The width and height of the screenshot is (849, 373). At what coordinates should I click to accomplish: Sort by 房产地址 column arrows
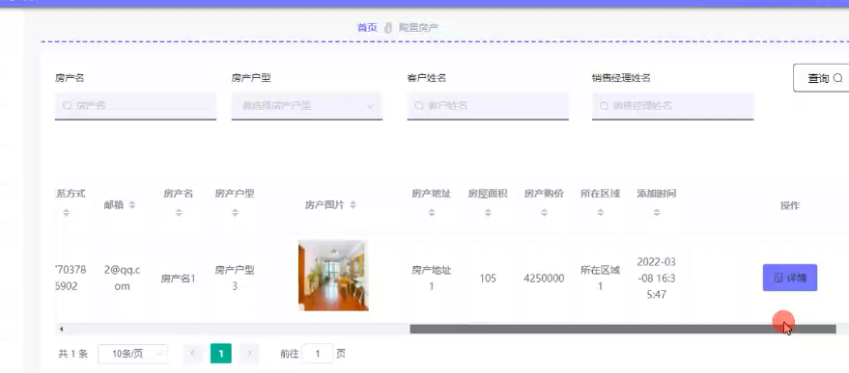pyautogui.click(x=432, y=213)
